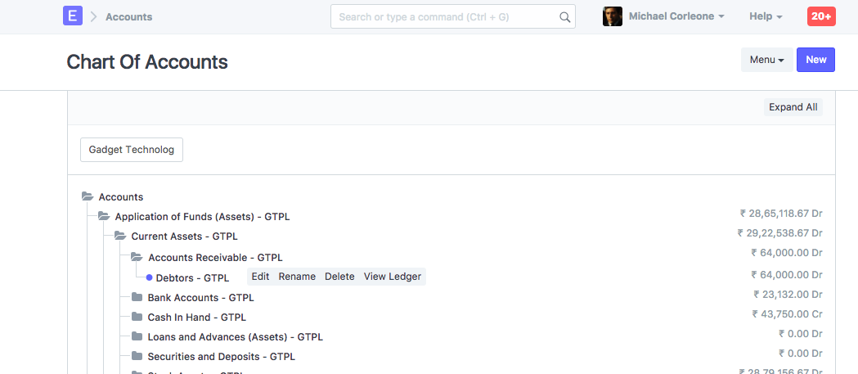Expand Bank Accounts folder icon
Viewport: 858px width, 374px height.
[137, 297]
